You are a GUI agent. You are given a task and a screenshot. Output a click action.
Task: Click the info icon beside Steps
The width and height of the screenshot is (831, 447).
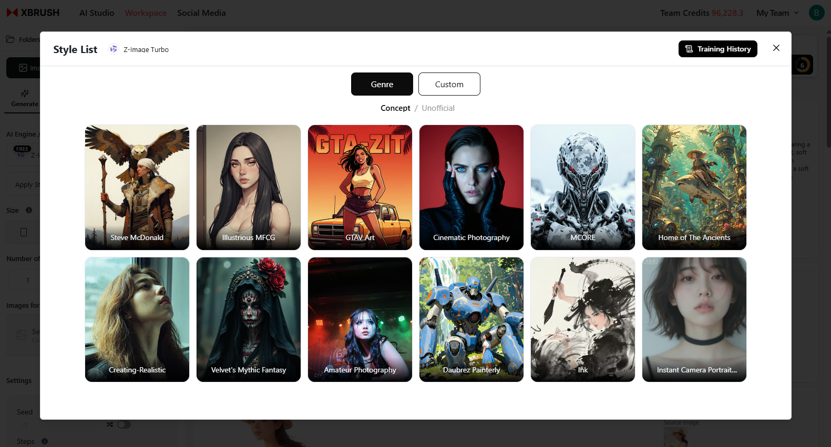(x=45, y=441)
